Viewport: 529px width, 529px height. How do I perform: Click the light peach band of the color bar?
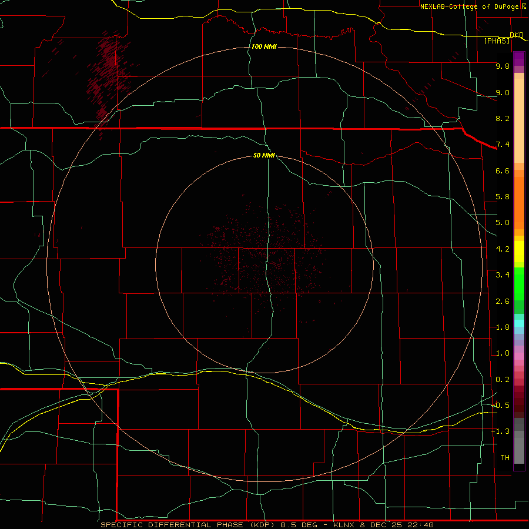tap(519, 120)
